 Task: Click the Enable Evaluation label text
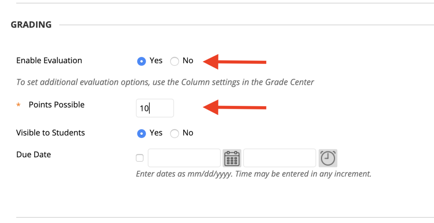coord(49,61)
